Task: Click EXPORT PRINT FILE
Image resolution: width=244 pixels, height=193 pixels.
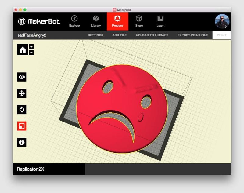Action: [193, 35]
